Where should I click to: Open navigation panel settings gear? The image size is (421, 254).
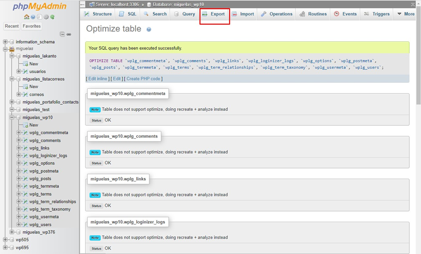[46, 17]
